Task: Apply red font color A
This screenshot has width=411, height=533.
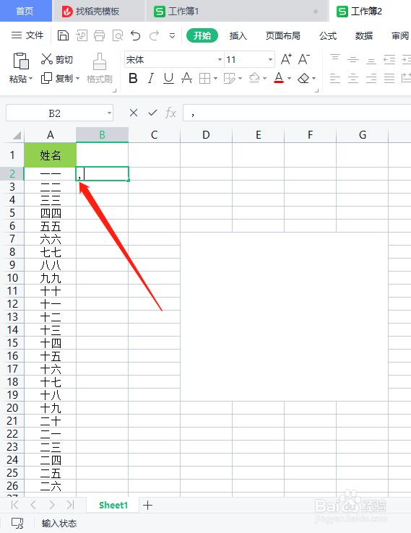Action: (x=279, y=79)
